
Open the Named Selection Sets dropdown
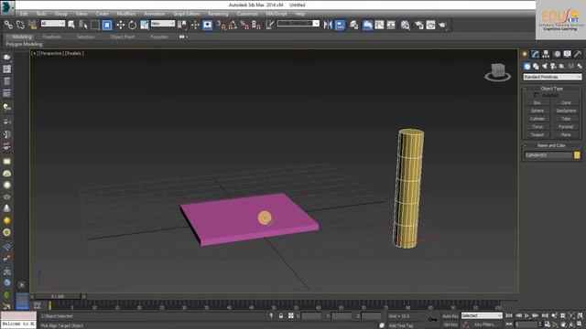tap(298, 24)
